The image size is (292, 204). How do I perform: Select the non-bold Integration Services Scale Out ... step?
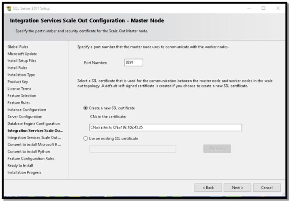pos(34,138)
